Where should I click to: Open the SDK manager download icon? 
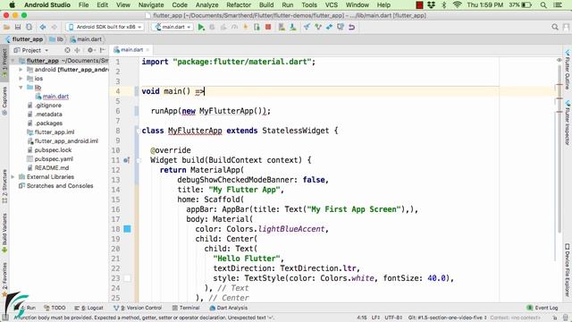pos(293,27)
